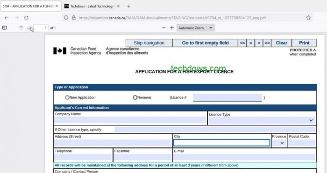Click the Telephone field
This screenshot has width=327, height=173.
(83, 157)
